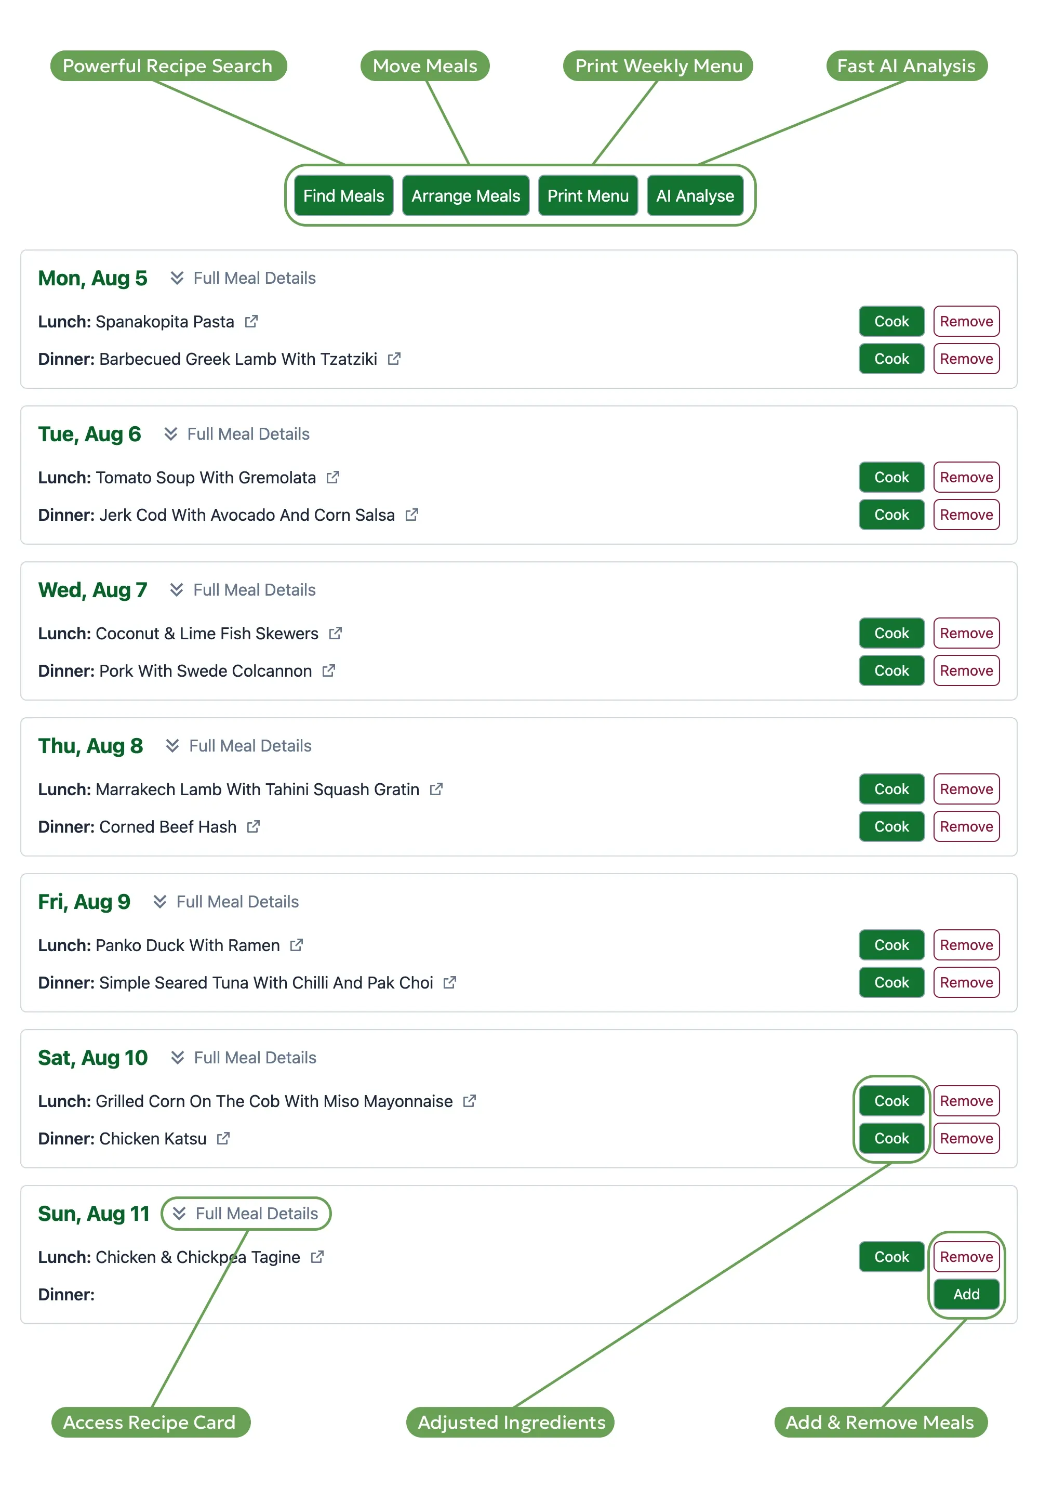Viewport: 1039px width, 1488px height.
Task: Expand Full Meal Details for Sat, Aug 10
Action: 244,1058
